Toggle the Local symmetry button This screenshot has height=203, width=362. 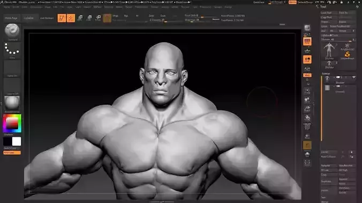[x=307, y=60]
